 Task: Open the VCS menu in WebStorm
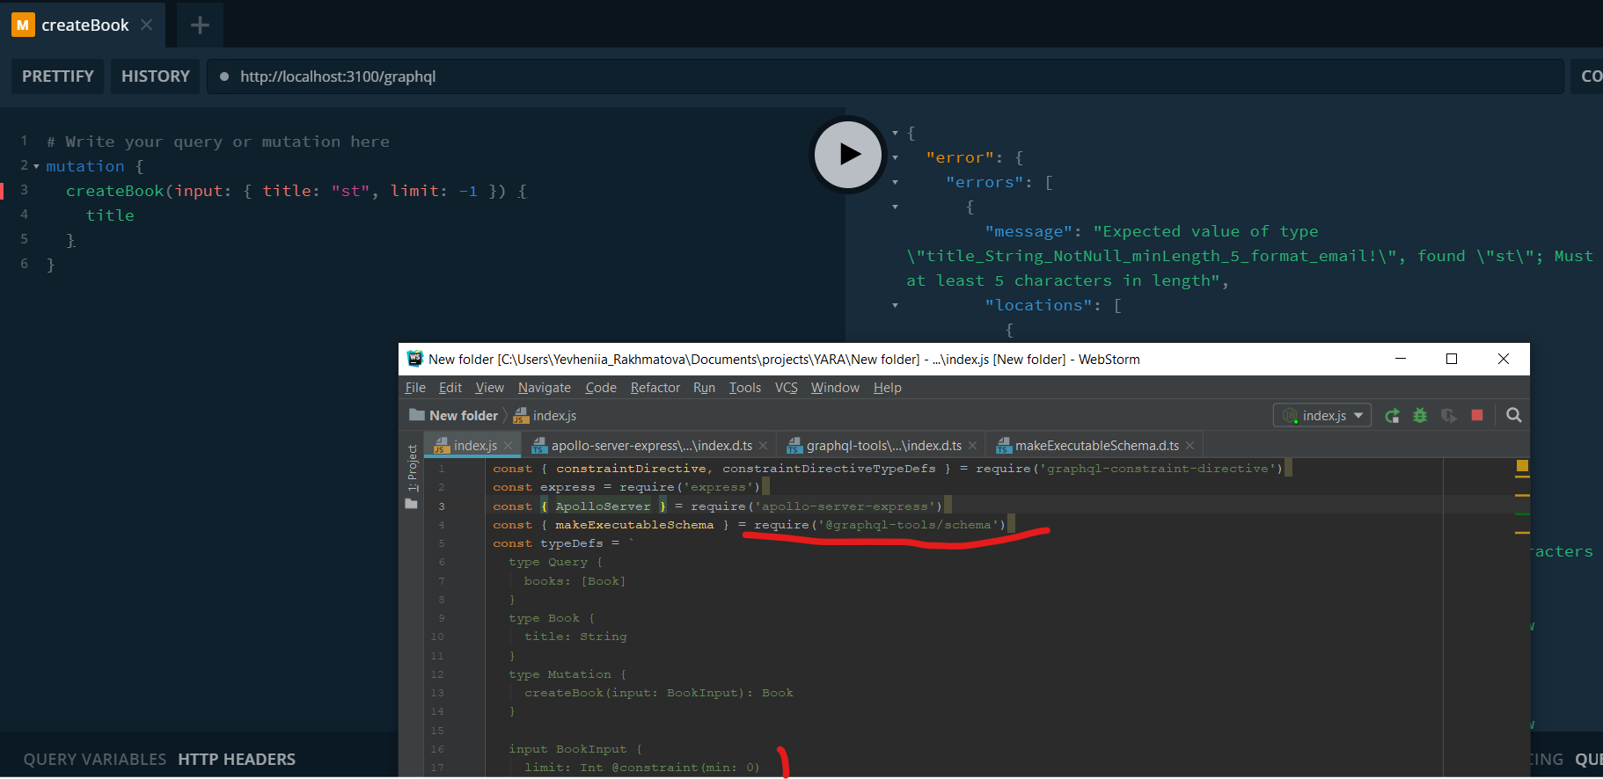(x=786, y=388)
